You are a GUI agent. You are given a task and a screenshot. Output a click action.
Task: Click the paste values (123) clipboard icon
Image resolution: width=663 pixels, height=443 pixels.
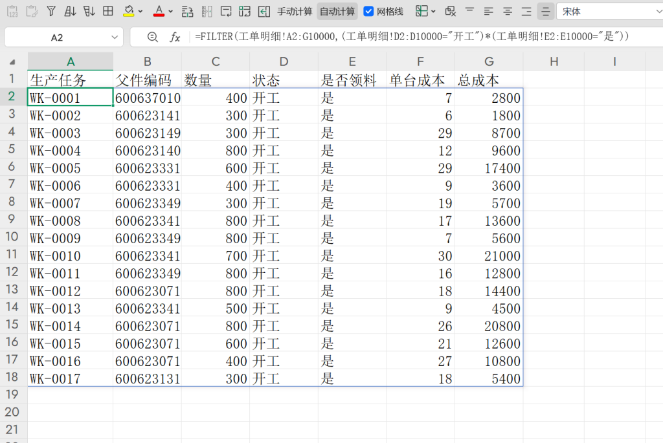[x=12, y=12]
